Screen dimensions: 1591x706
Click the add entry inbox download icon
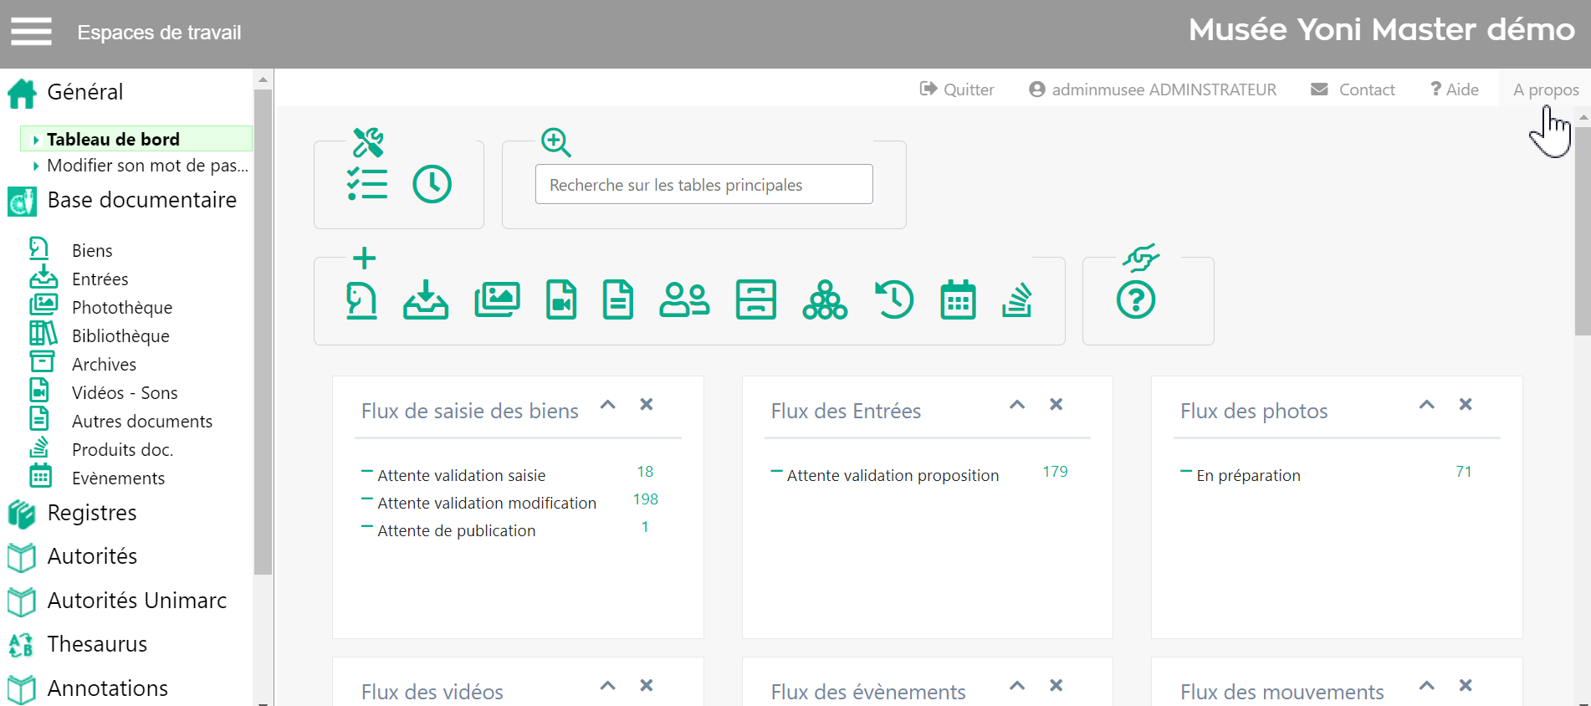426,299
